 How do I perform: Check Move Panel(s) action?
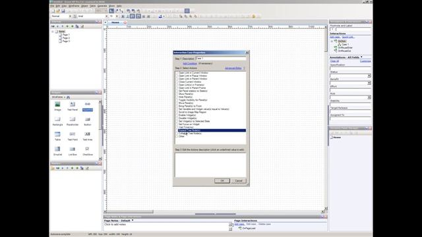pos(177,103)
